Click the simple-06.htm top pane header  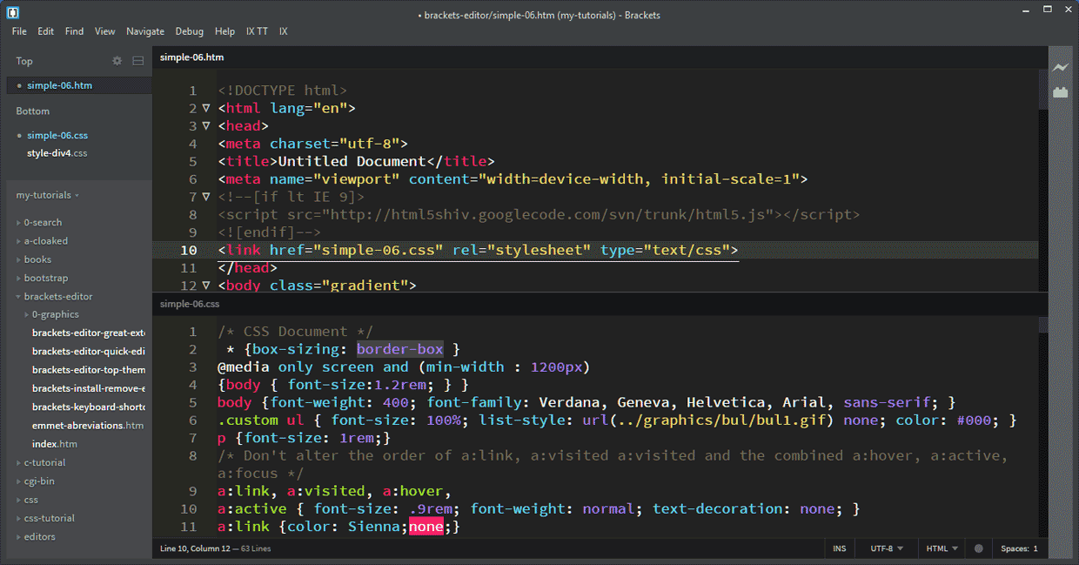[x=191, y=57]
